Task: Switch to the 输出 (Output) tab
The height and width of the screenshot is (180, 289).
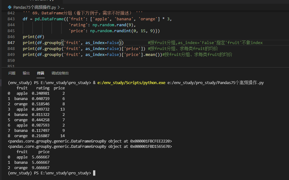Action: [x=26, y=73]
